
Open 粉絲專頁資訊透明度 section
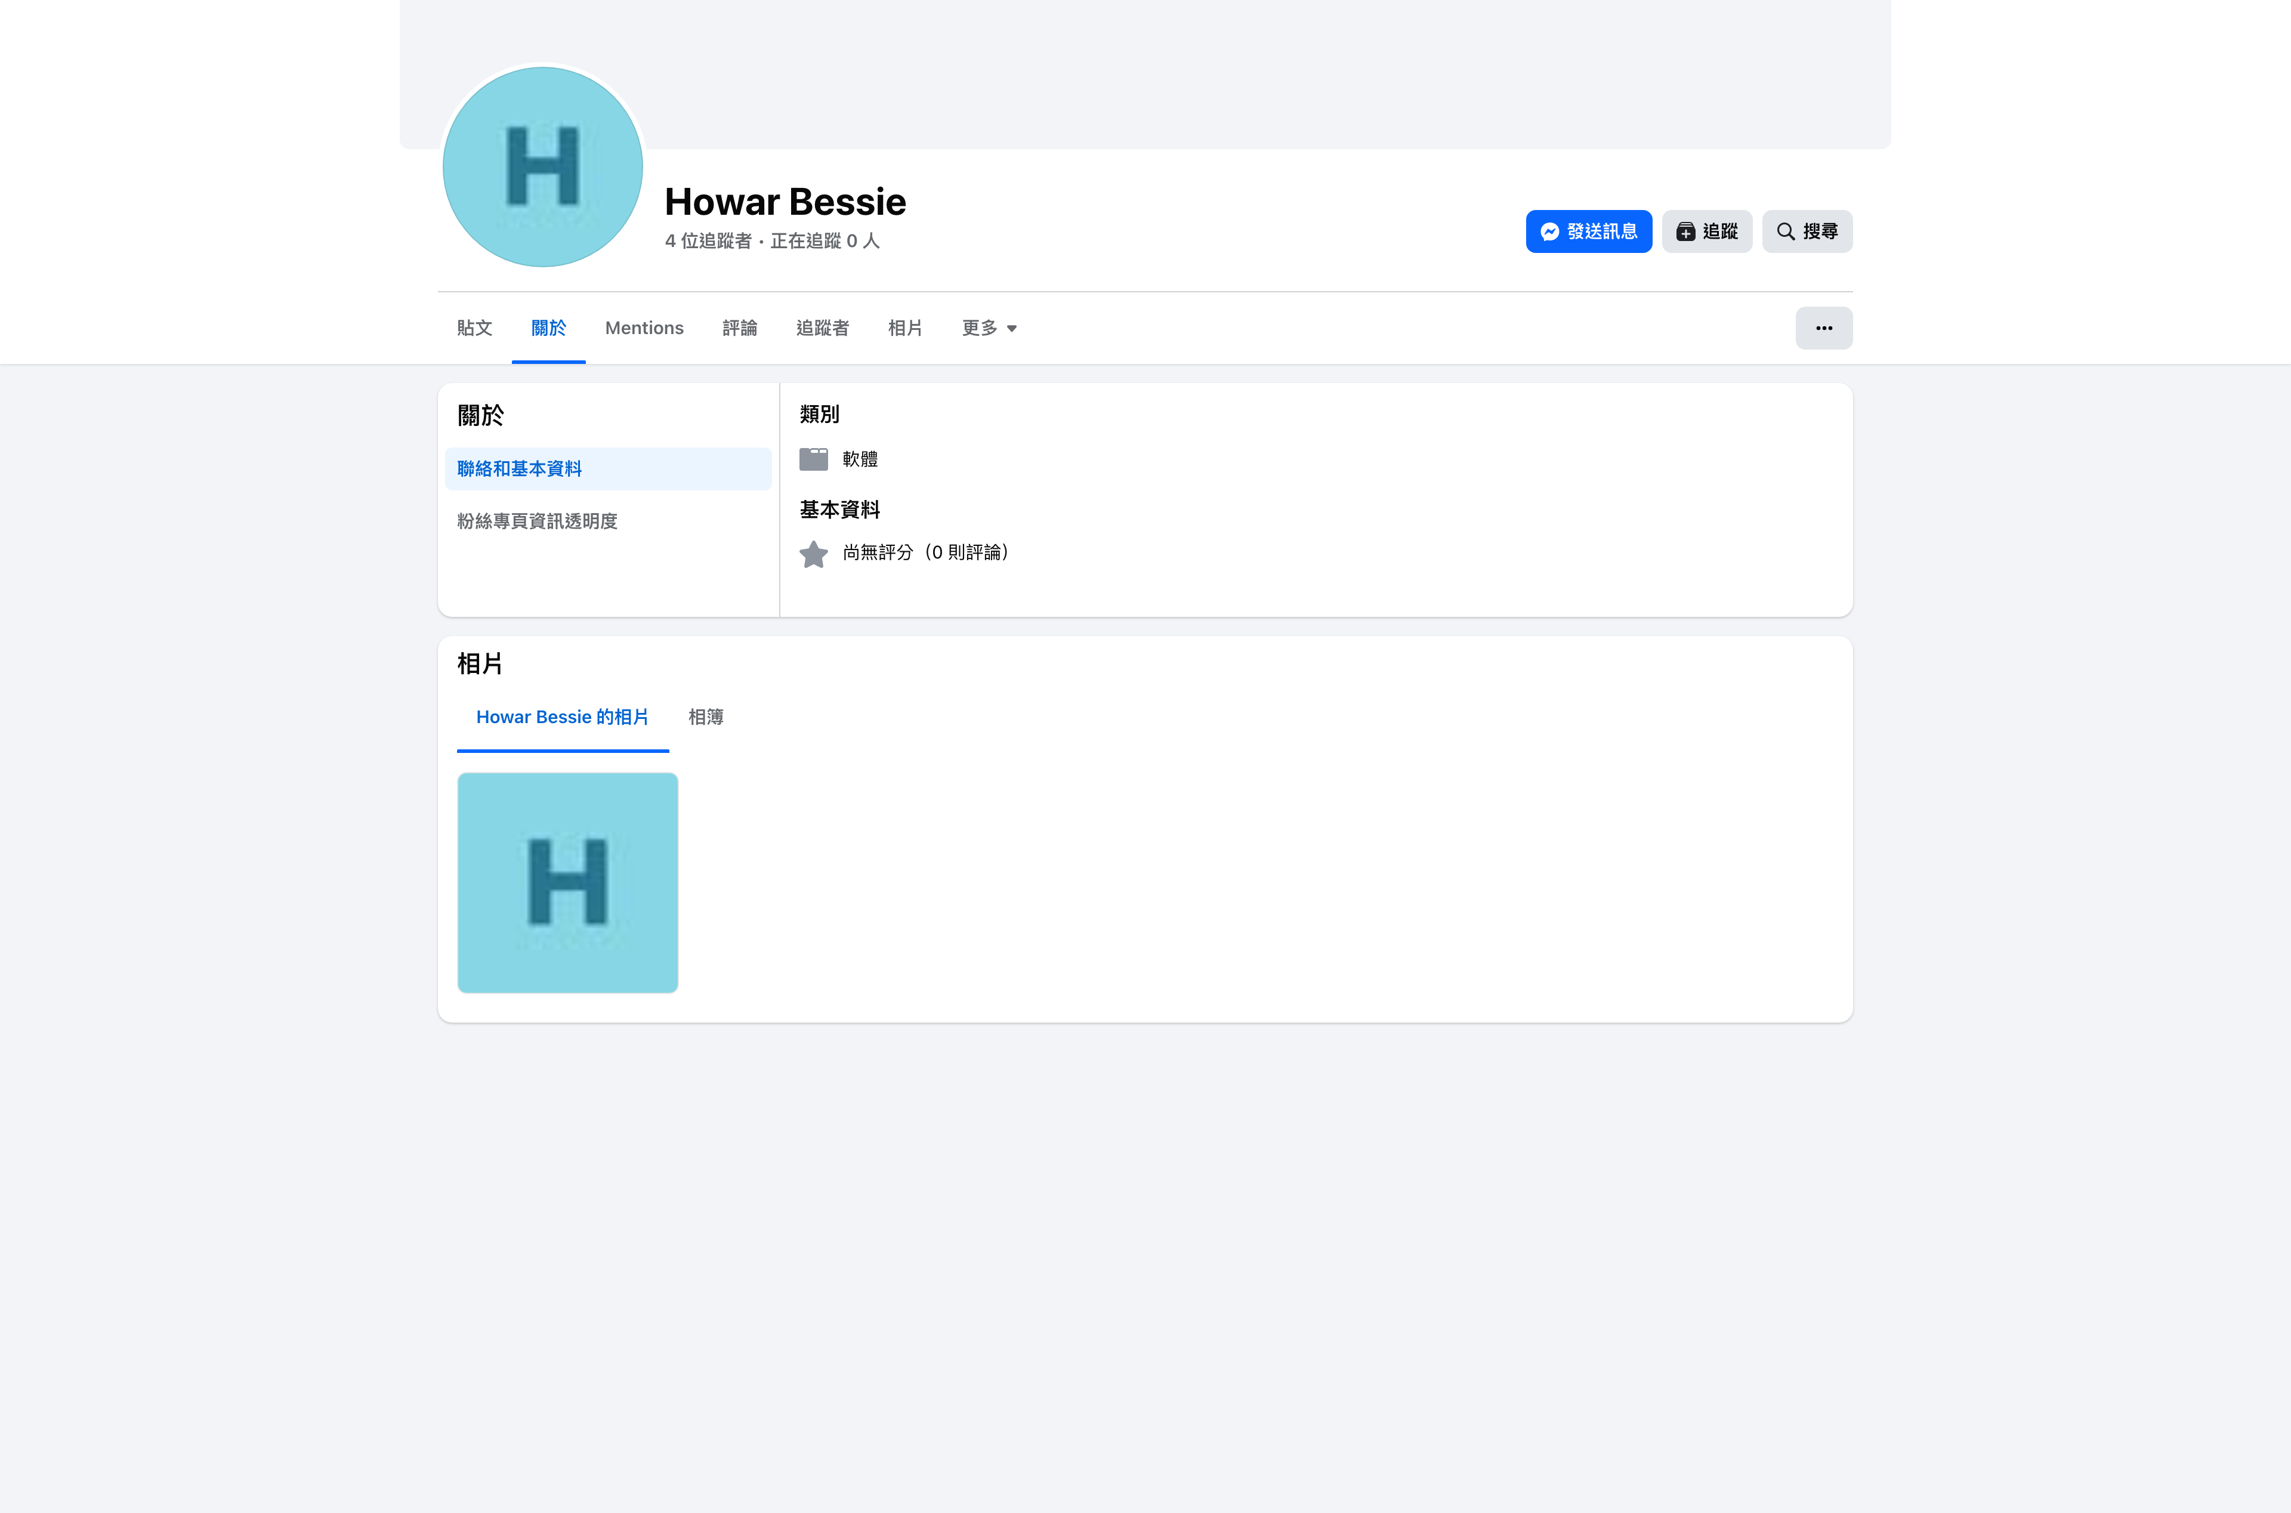[x=538, y=521]
